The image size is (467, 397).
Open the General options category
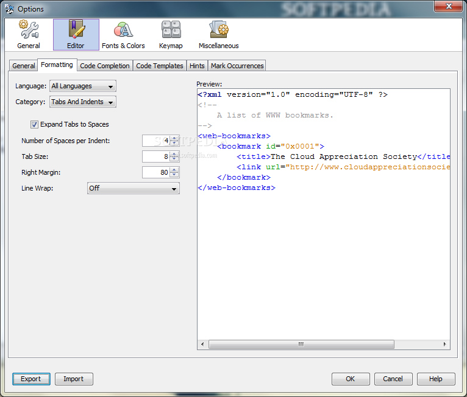29,35
